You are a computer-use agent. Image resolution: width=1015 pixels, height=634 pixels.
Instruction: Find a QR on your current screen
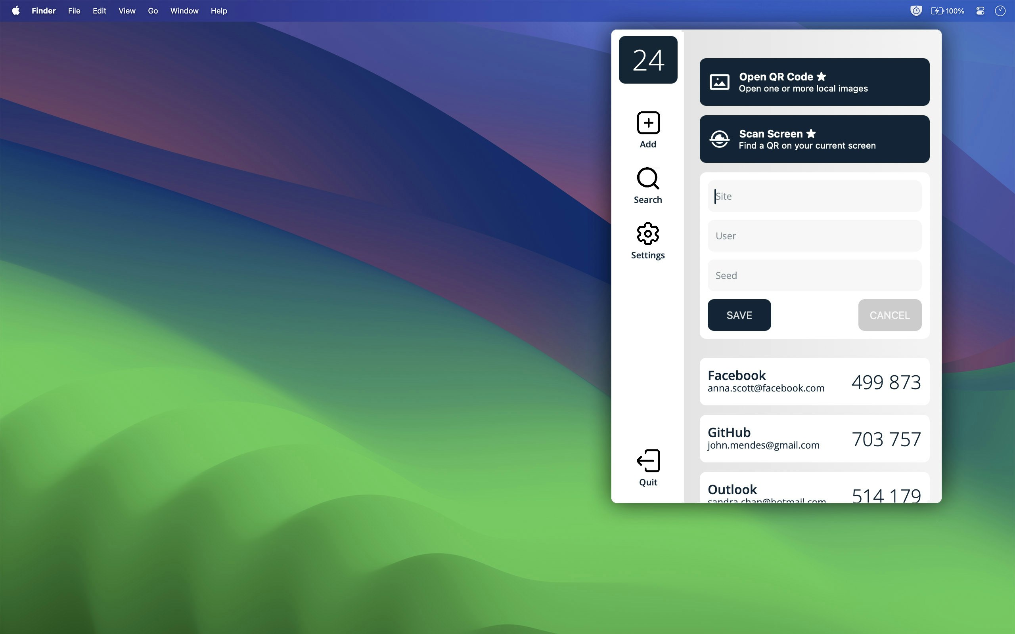pos(814,139)
